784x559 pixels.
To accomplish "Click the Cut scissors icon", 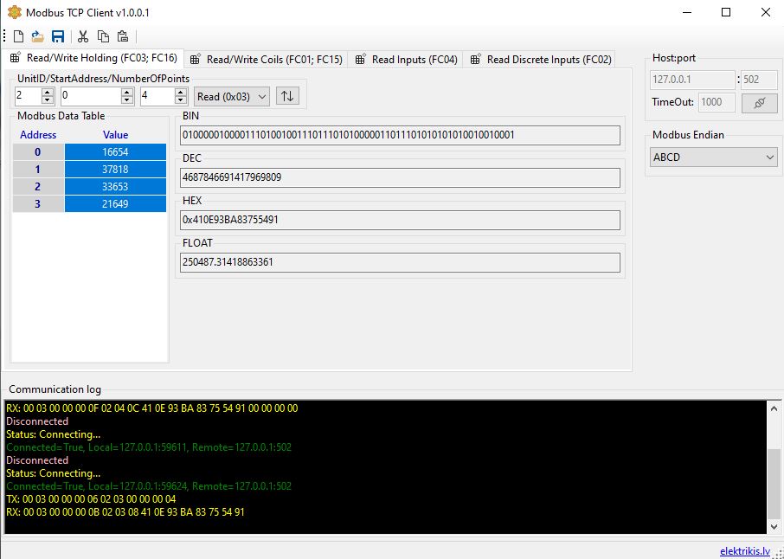I will click(x=83, y=36).
